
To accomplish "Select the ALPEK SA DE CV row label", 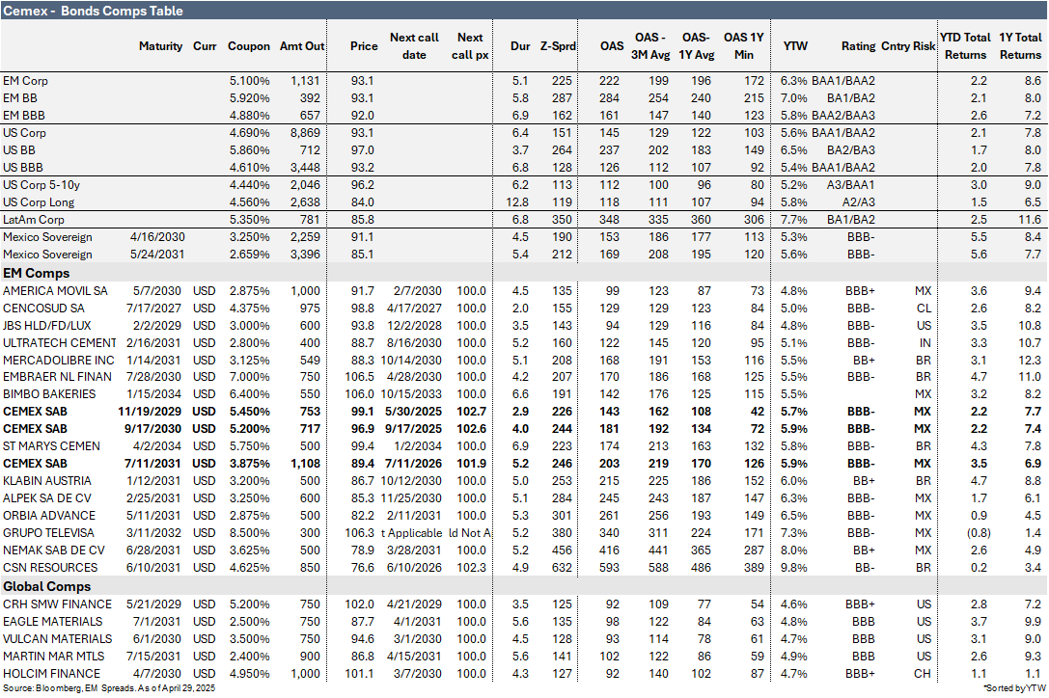I will click(x=47, y=498).
